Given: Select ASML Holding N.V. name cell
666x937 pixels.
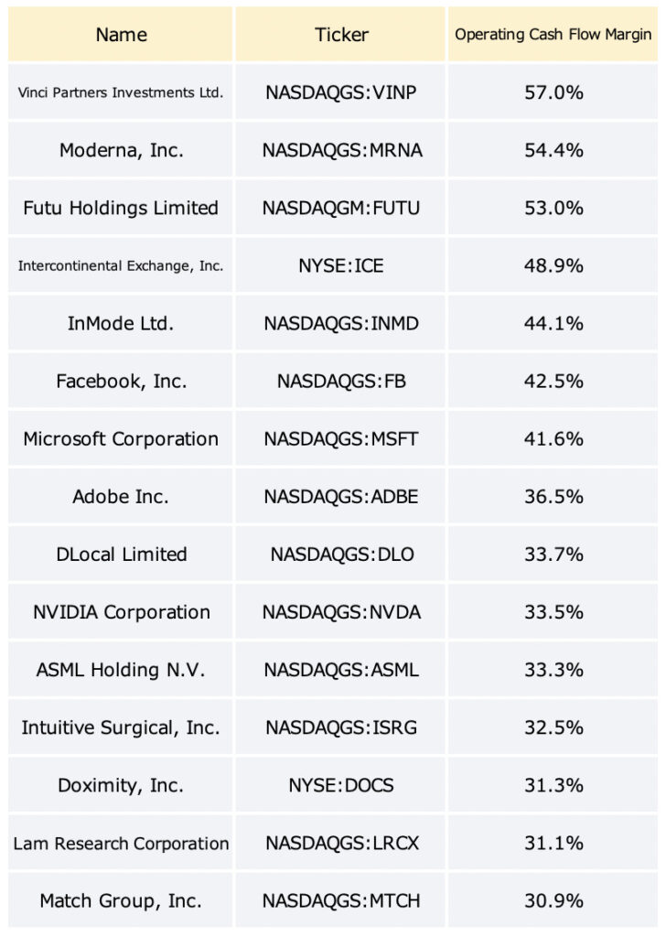Looking at the screenshot, I should 121,670.
